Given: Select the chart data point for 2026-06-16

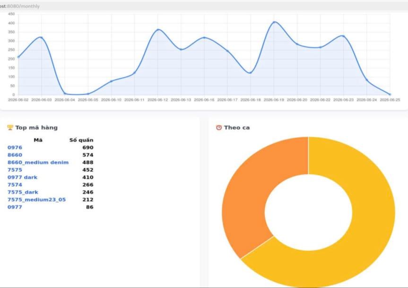Looking at the screenshot, I should (204, 38).
